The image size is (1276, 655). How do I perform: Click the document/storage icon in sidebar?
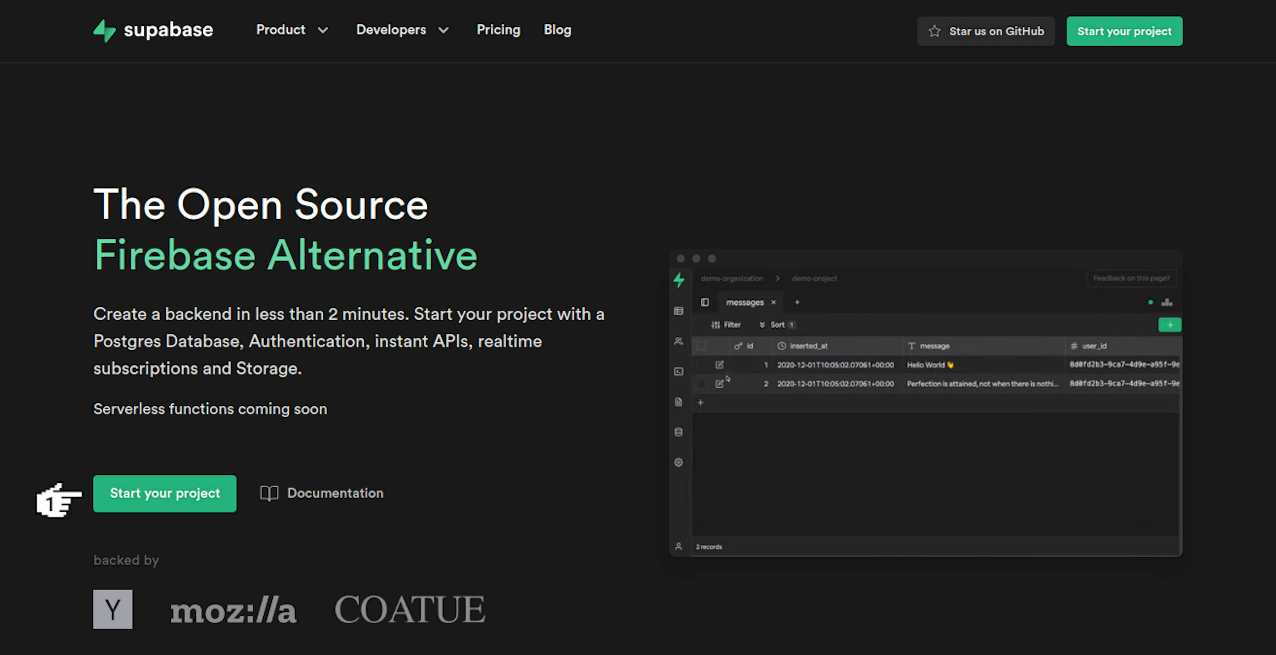pos(679,402)
